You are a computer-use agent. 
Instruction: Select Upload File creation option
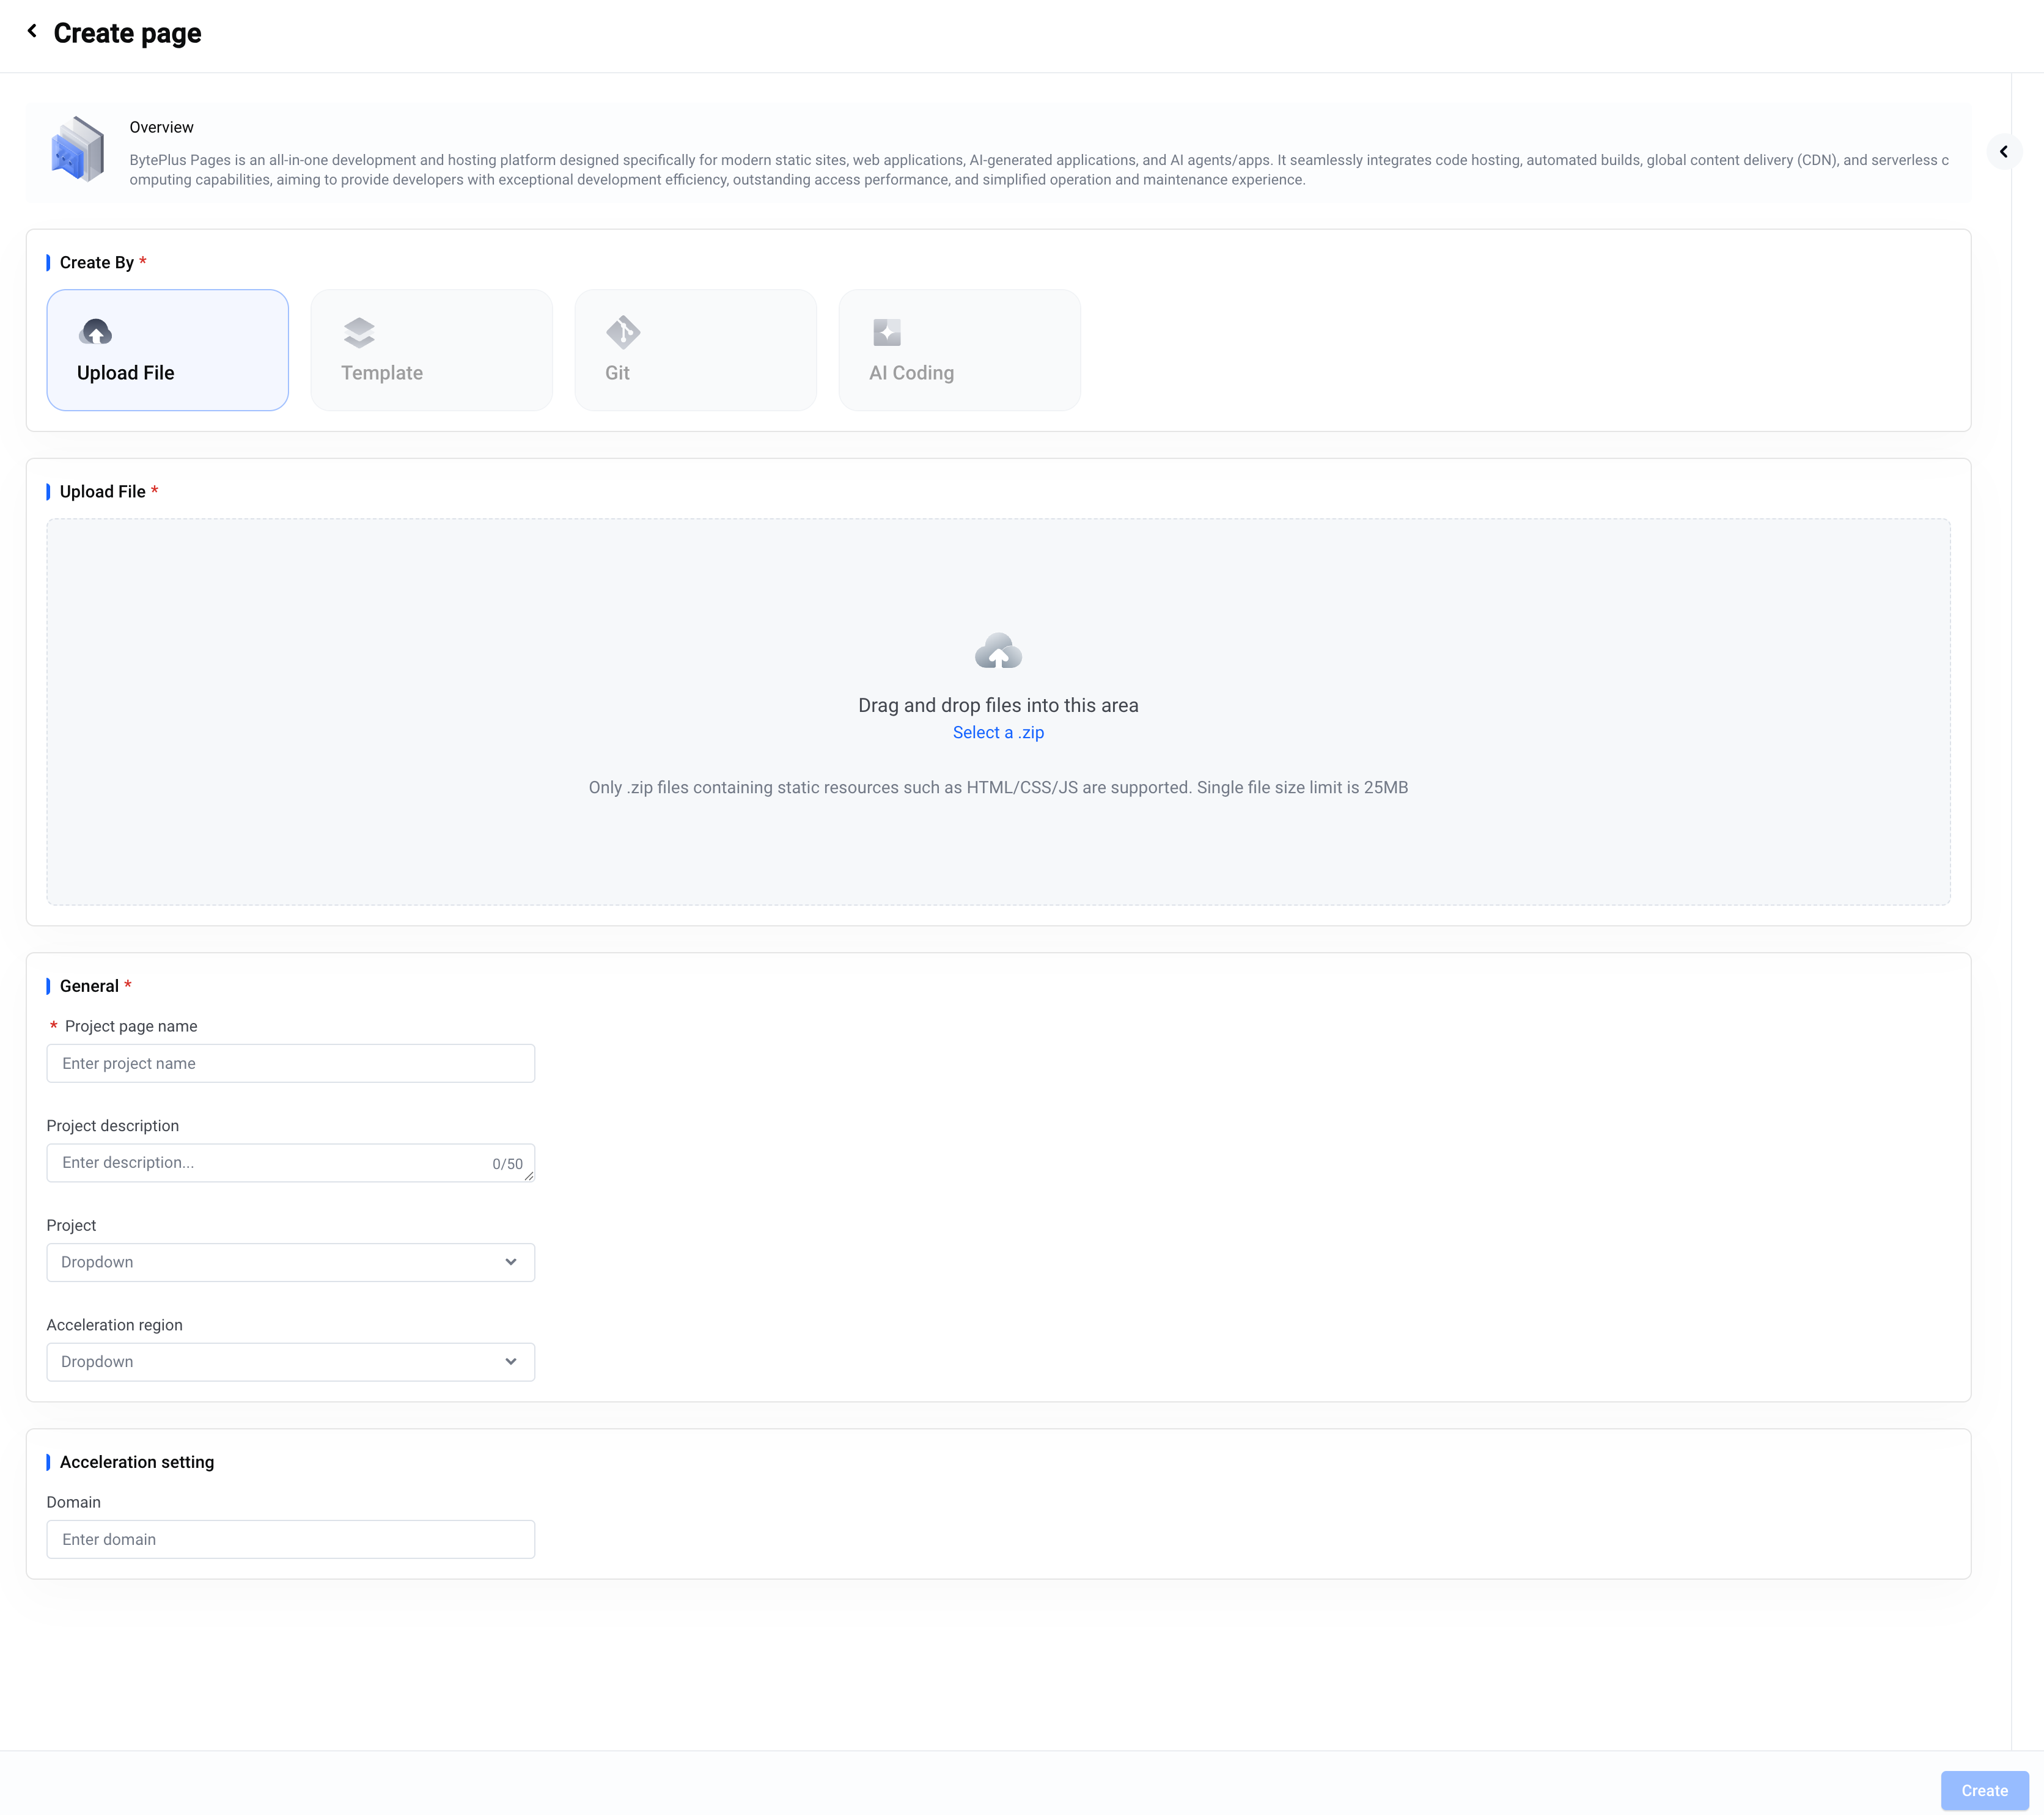point(167,350)
